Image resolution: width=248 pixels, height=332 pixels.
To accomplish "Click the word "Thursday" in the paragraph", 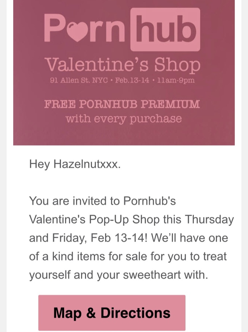I will 209,219.
